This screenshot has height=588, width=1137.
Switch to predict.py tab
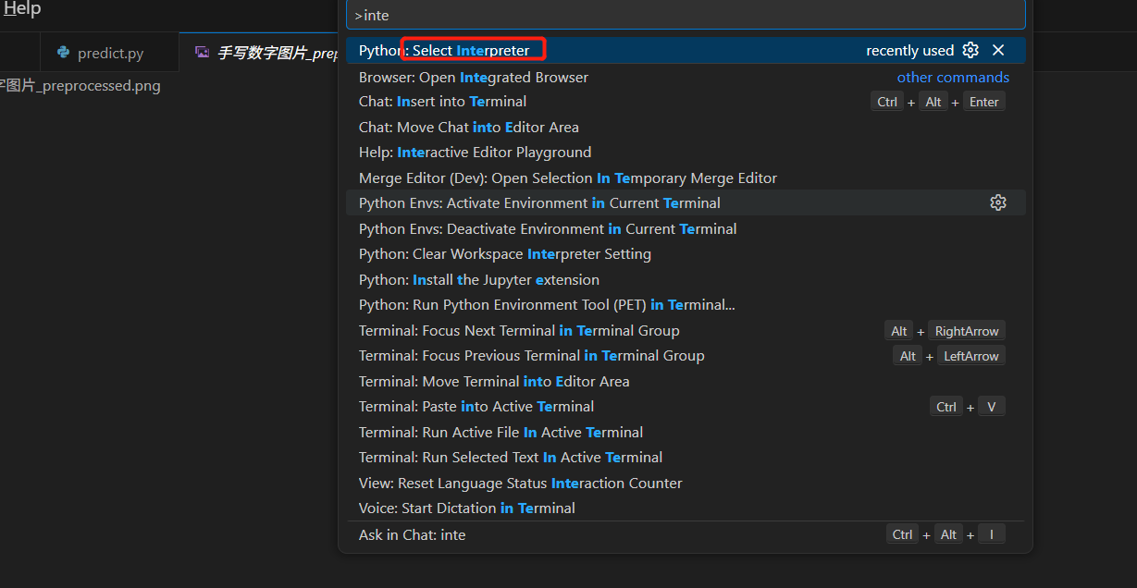coord(110,53)
